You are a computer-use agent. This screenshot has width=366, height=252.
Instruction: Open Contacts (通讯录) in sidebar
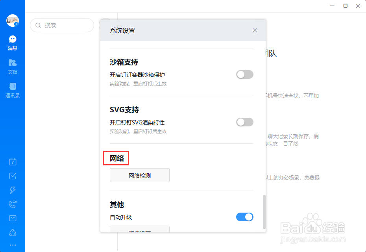tap(13, 90)
